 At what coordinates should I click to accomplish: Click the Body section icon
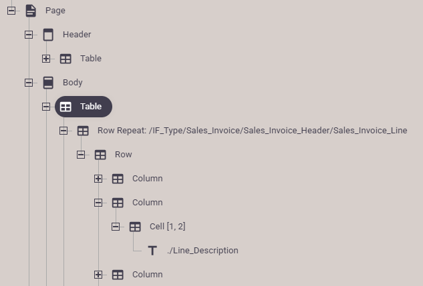coord(48,83)
